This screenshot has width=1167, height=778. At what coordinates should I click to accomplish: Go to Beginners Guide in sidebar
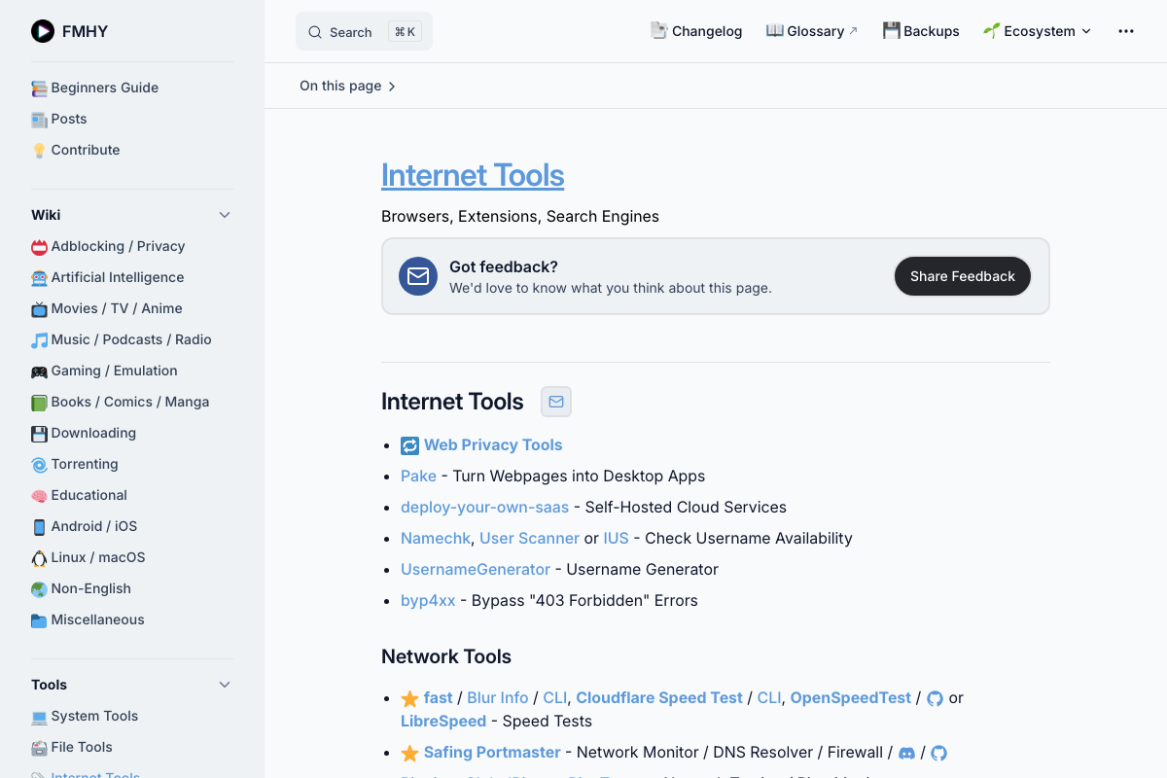pyautogui.click(x=105, y=88)
